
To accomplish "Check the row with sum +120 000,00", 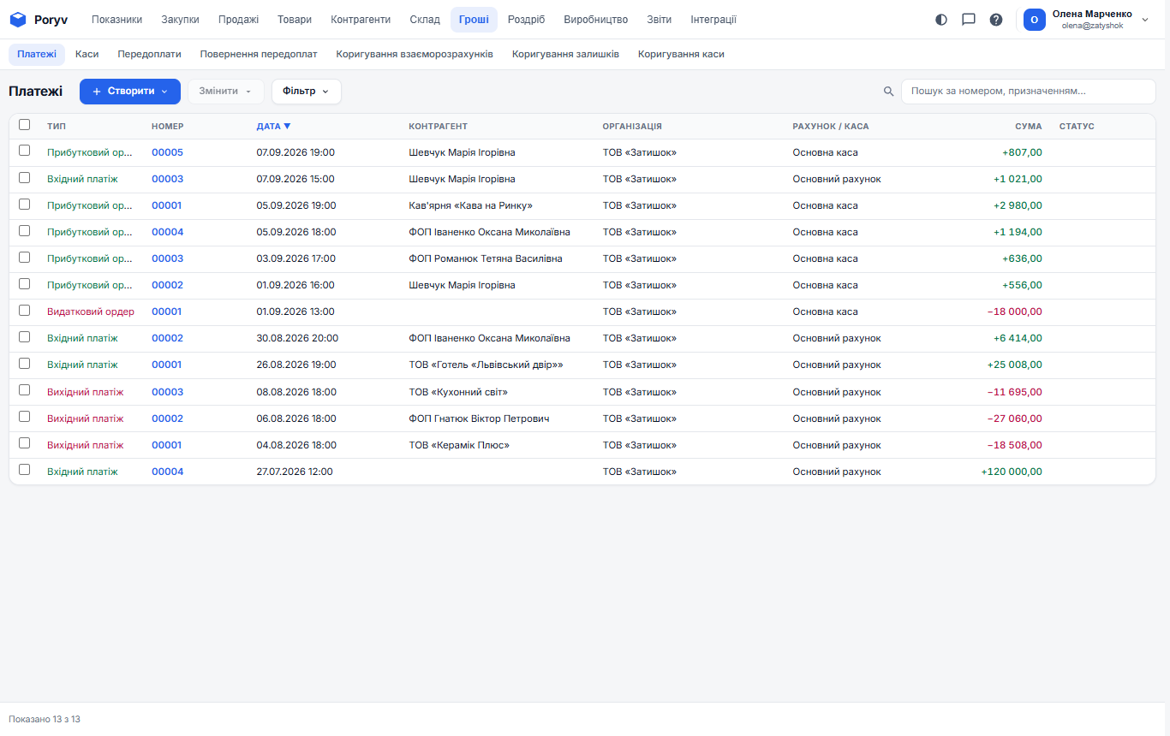I will 25,469.
